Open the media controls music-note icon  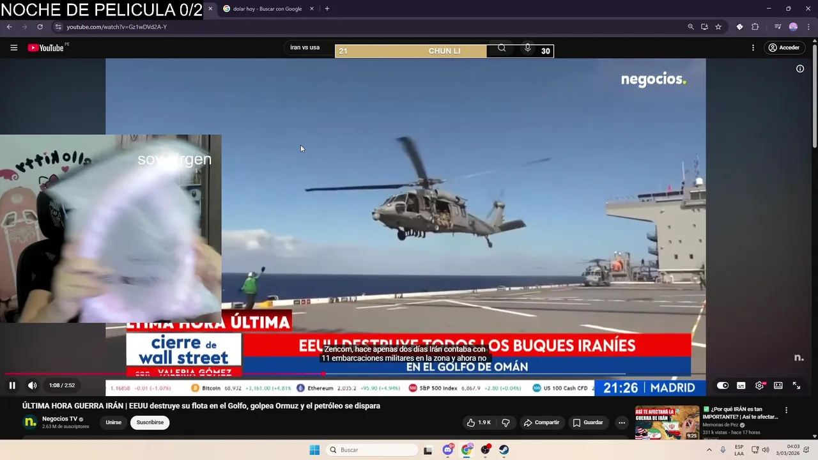[x=778, y=27]
